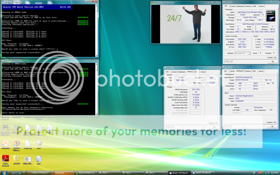Open About tab in CPU-Z Mainboard window
Image resolution: width=280 pixels, height=175 pixels.
(261, 71)
